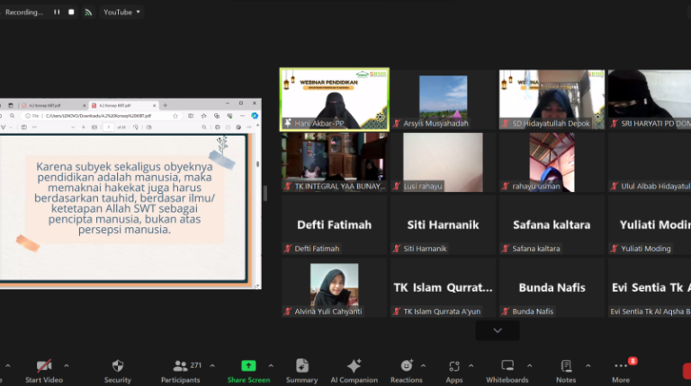
Task: Open a new browser tab
Action: [166, 105]
